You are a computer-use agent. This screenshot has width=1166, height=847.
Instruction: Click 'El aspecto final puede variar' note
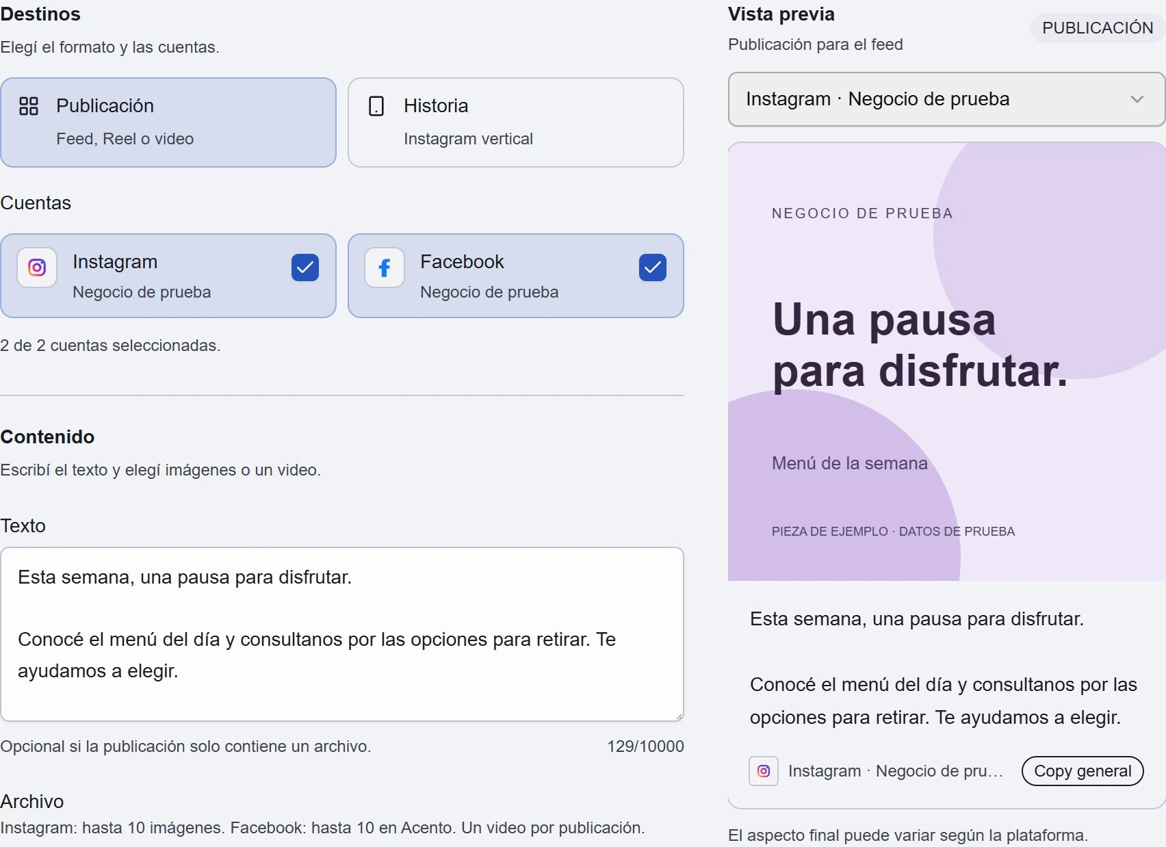click(908, 835)
